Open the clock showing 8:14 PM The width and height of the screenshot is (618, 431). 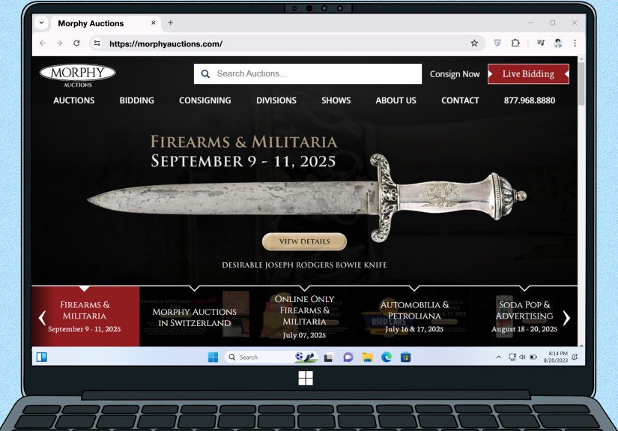pyautogui.click(x=556, y=357)
